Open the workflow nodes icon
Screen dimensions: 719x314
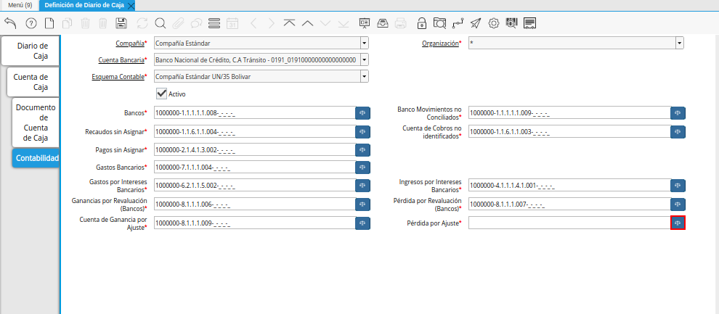(x=458, y=23)
